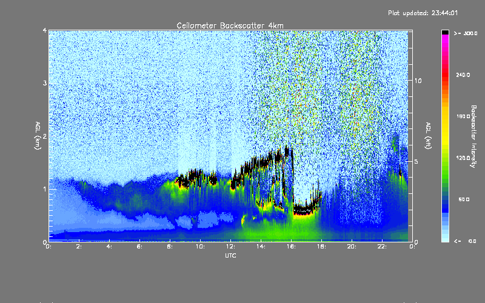Click the '2' tick on km axis
The image size is (485, 303).
click(45, 136)
